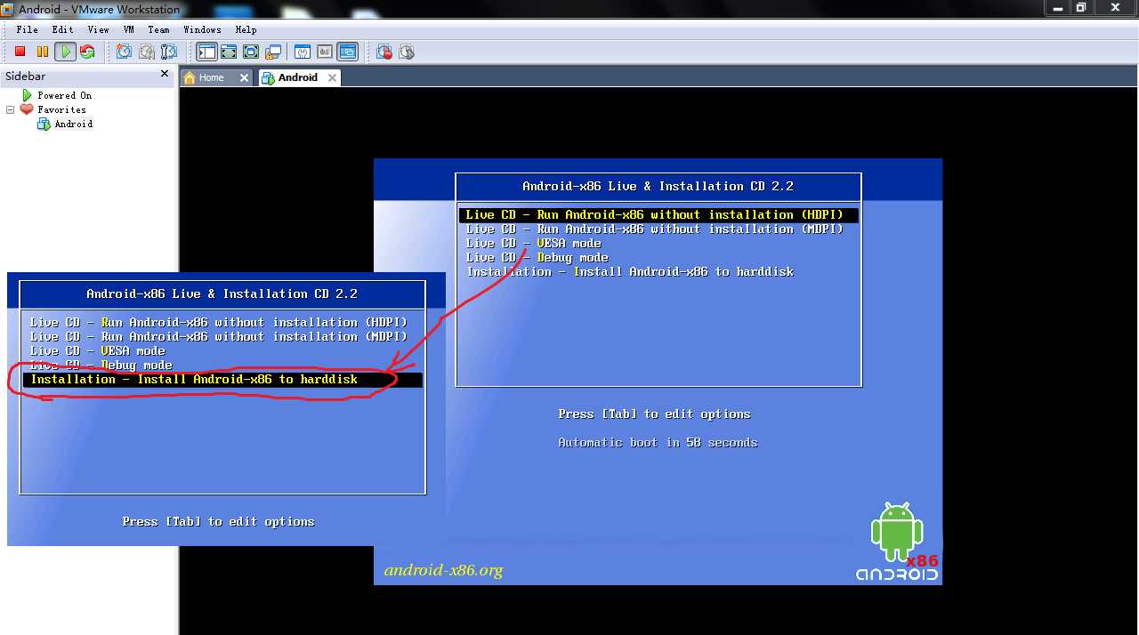Open the View menu
Viewport: 1139px width, 635px height.
click(x=98, y=29)
